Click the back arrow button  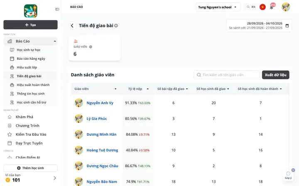(72, 26)
